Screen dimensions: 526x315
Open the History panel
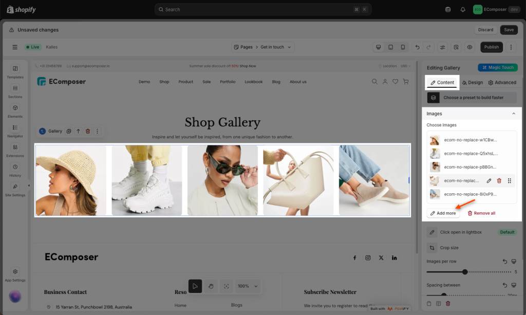tap(15, 170)
